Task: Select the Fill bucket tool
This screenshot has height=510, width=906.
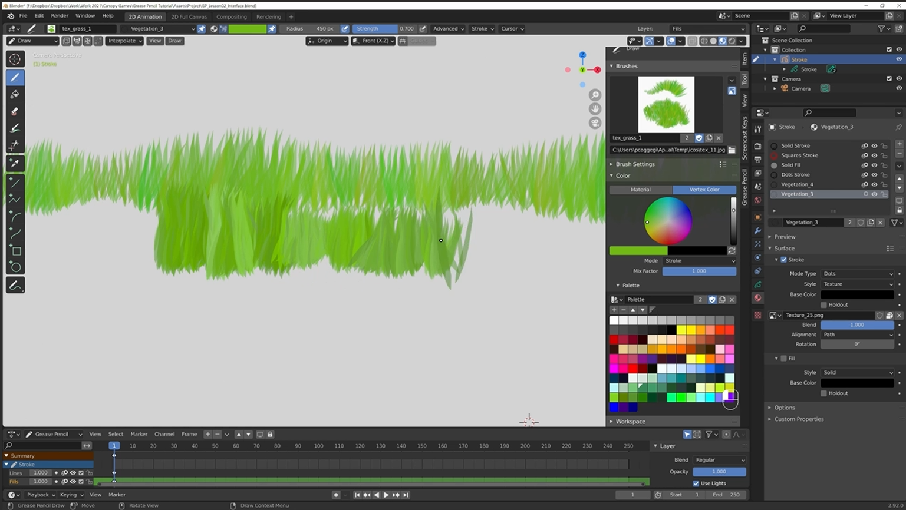Action: tap(15, 94)
